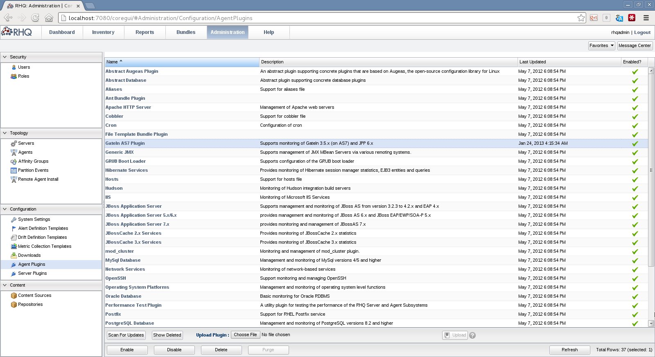Screen dimensions: 655x357
Task: Click the Alert Definition Templates flag icon
Action: click(x=14, y=228)
